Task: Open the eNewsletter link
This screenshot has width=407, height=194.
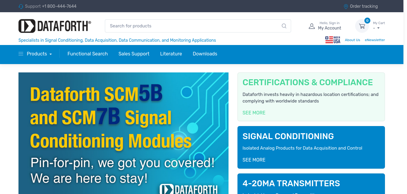Action: coord(375,40)
